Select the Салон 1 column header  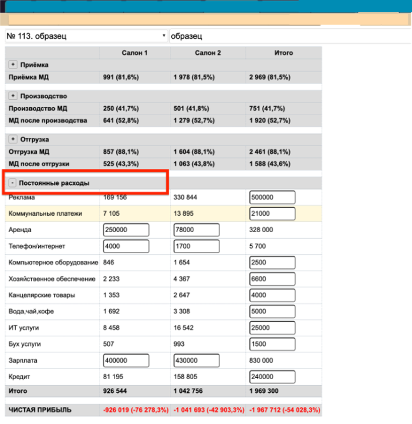click(134, 53)
